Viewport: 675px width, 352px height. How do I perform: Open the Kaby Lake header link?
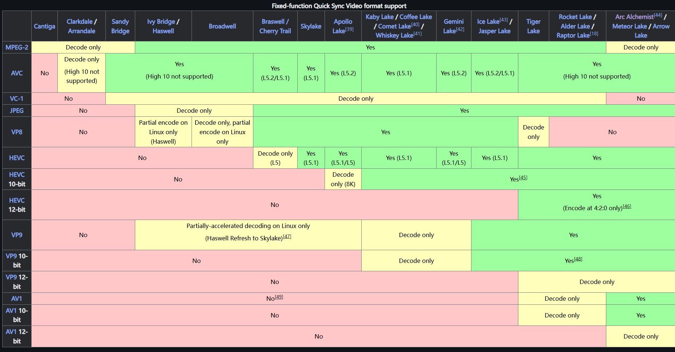click(x=379, y=17)
